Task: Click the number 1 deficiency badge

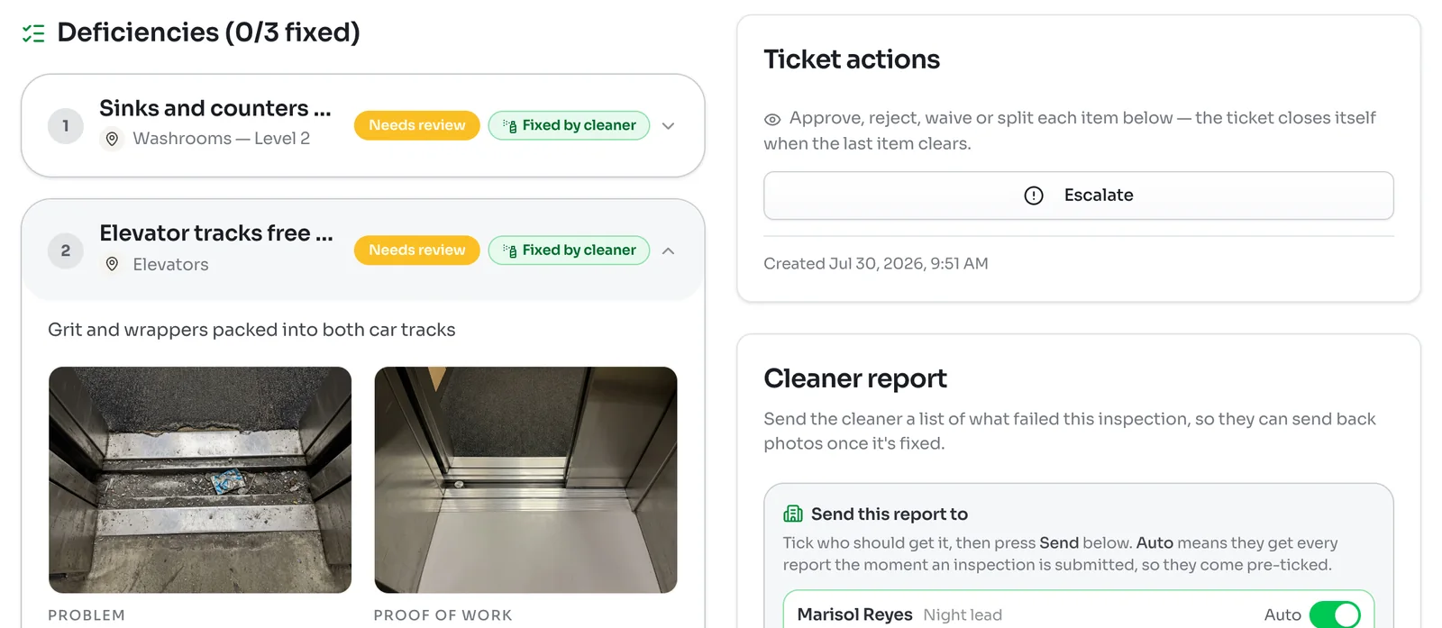Action: 65,126
